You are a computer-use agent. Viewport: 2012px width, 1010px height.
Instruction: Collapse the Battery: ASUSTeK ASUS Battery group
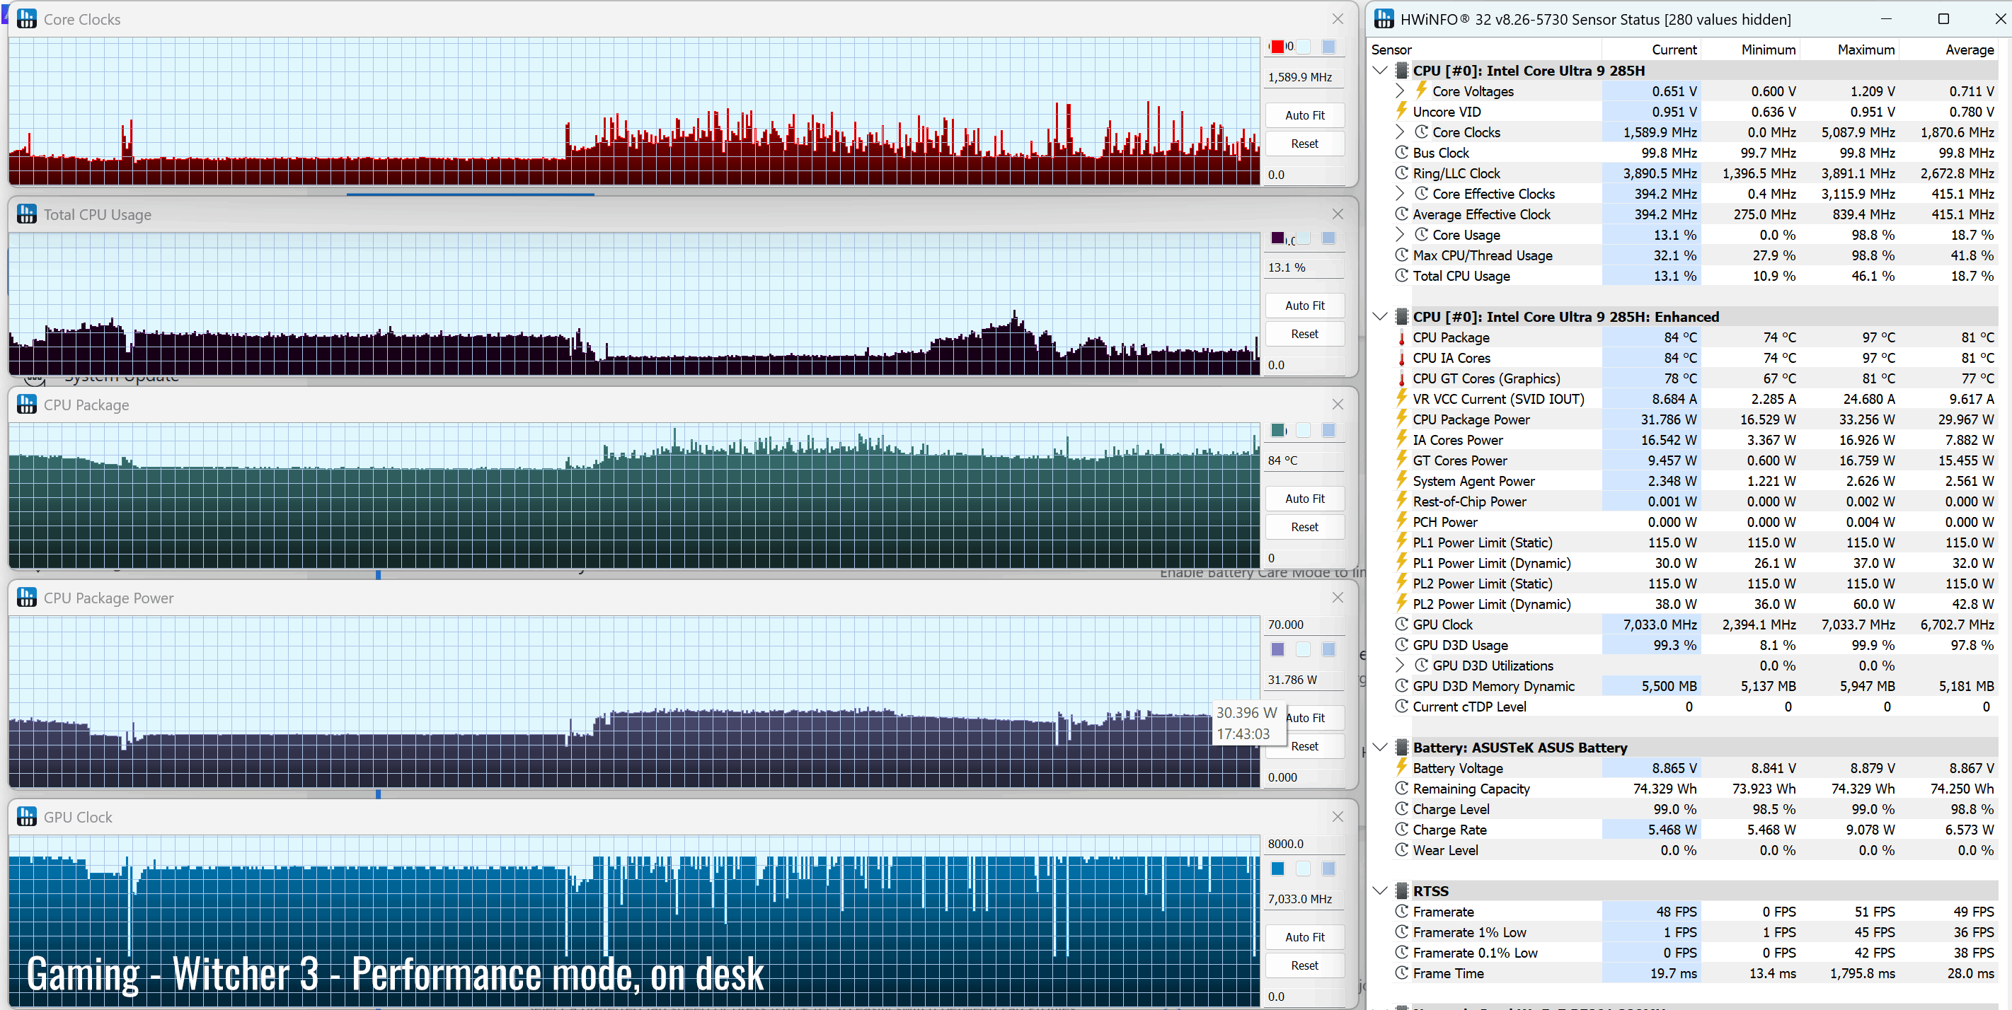point(1380,748)
